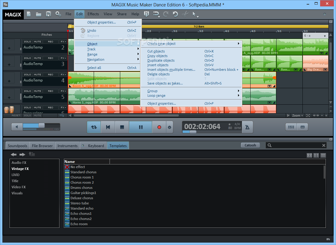Image resolution: width=336 pixels, height=245 pixels.
Task: Solo AudioTemp track 2
Action: click(x=27, y=41)
